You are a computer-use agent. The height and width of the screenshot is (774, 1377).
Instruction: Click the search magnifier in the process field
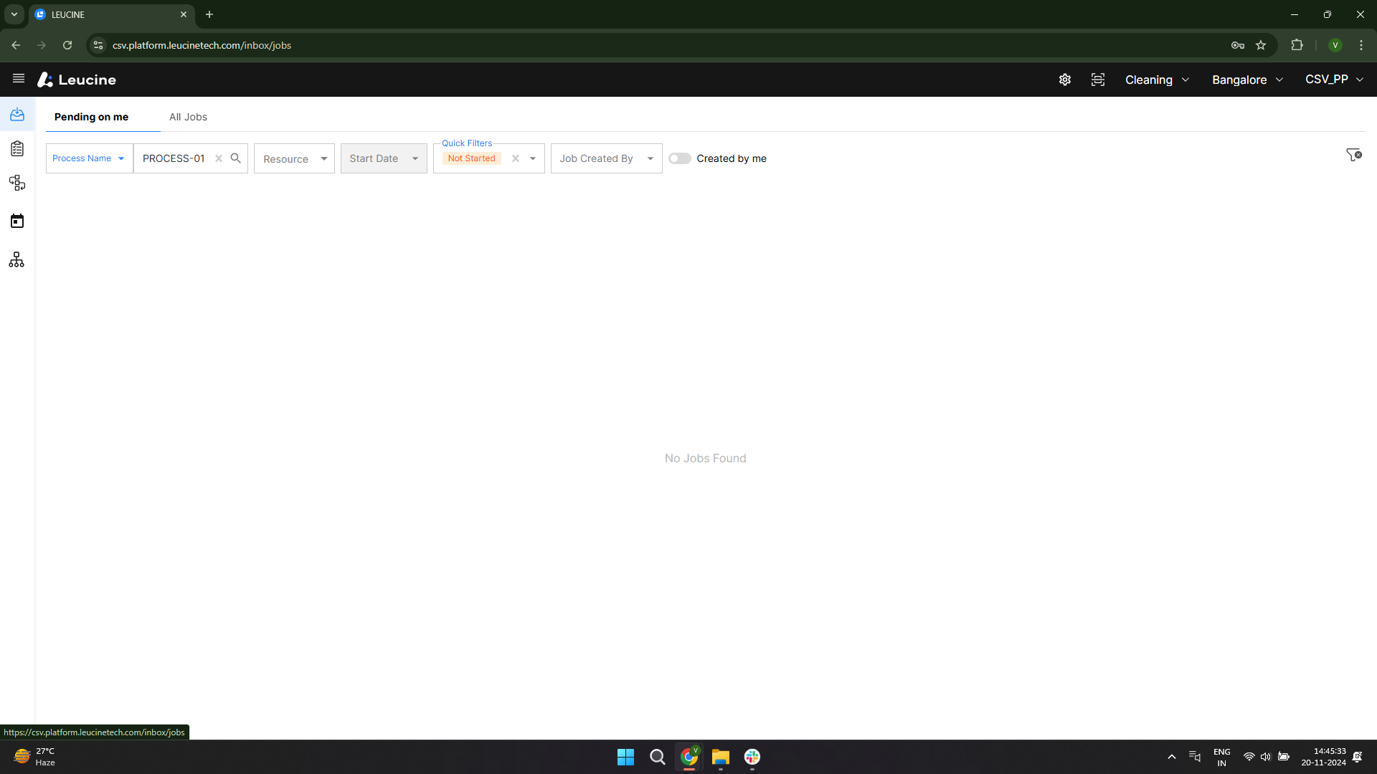point(235,158)
